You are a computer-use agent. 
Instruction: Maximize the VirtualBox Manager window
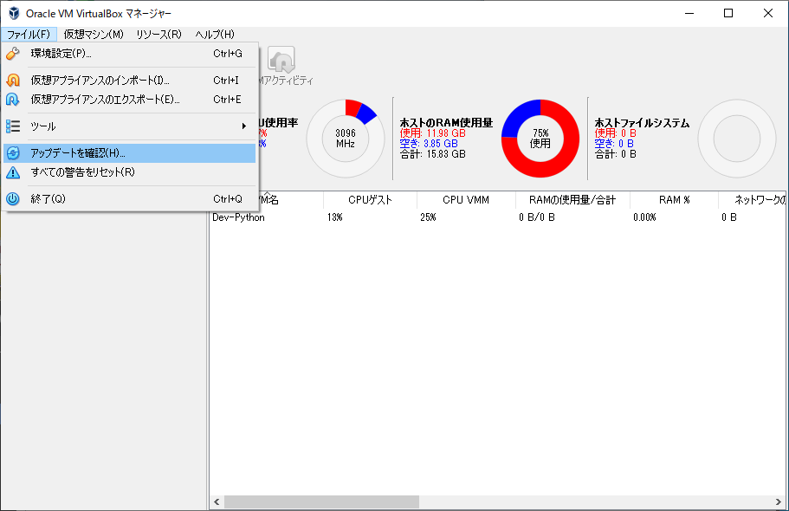point(728,13)
